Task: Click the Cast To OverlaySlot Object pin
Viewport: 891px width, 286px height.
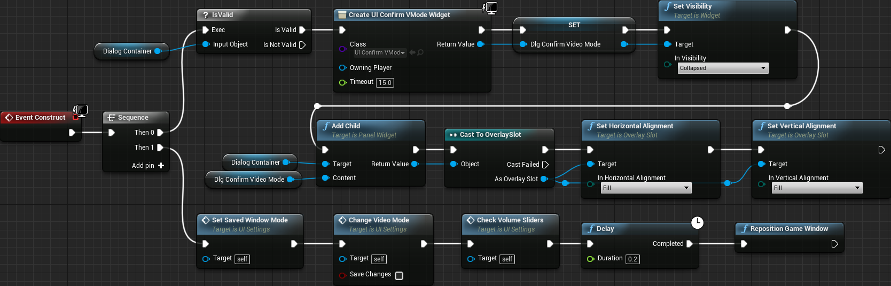Action: pos(454,164)
